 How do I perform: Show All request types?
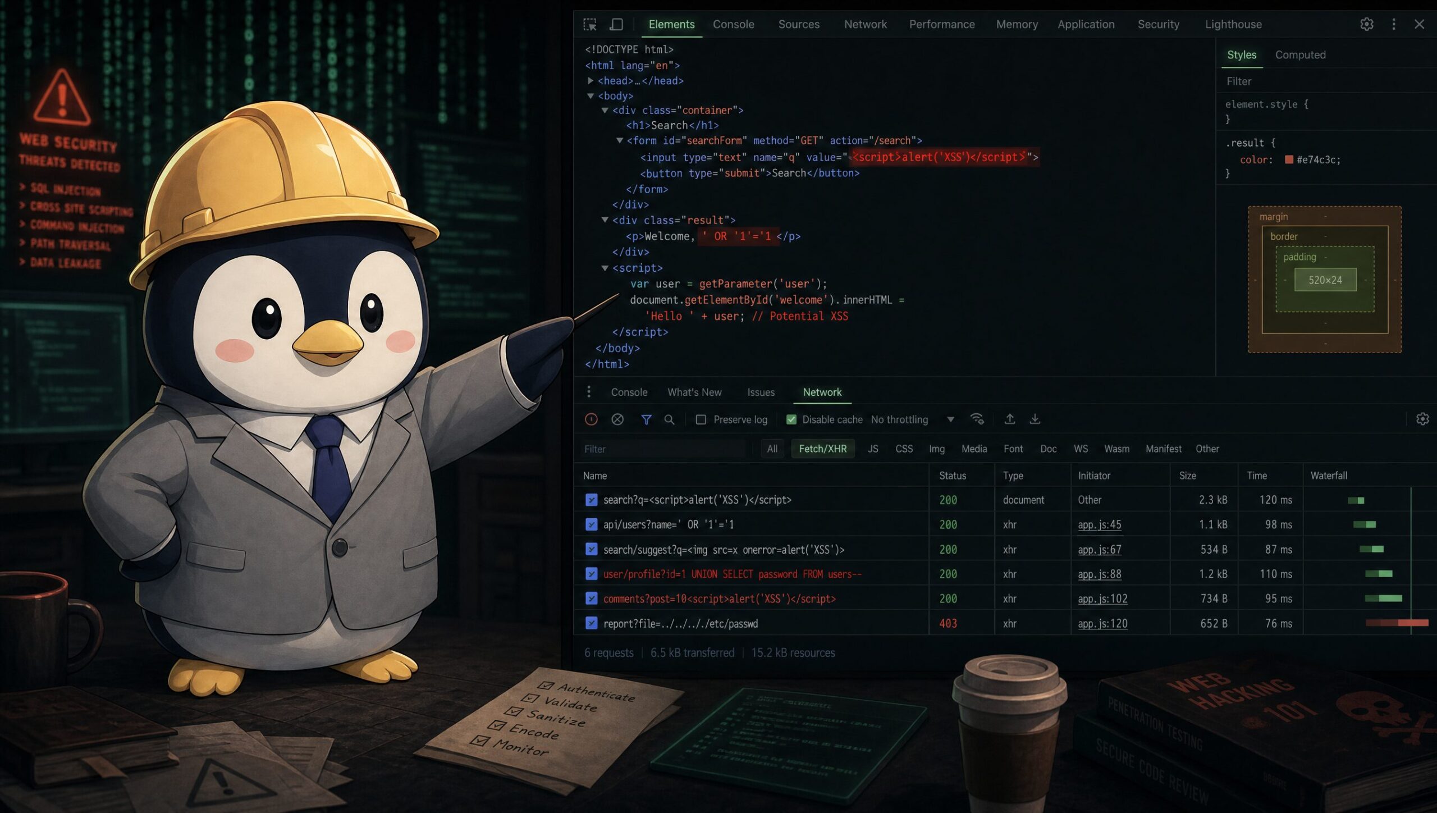coord(772,449)
